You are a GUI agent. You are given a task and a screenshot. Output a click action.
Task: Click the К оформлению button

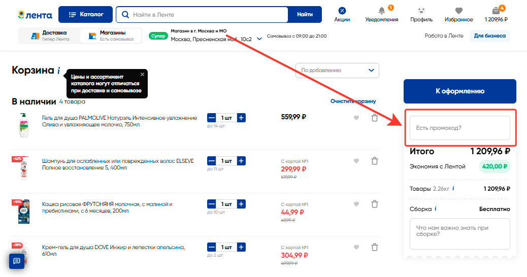tap(460, 91)
